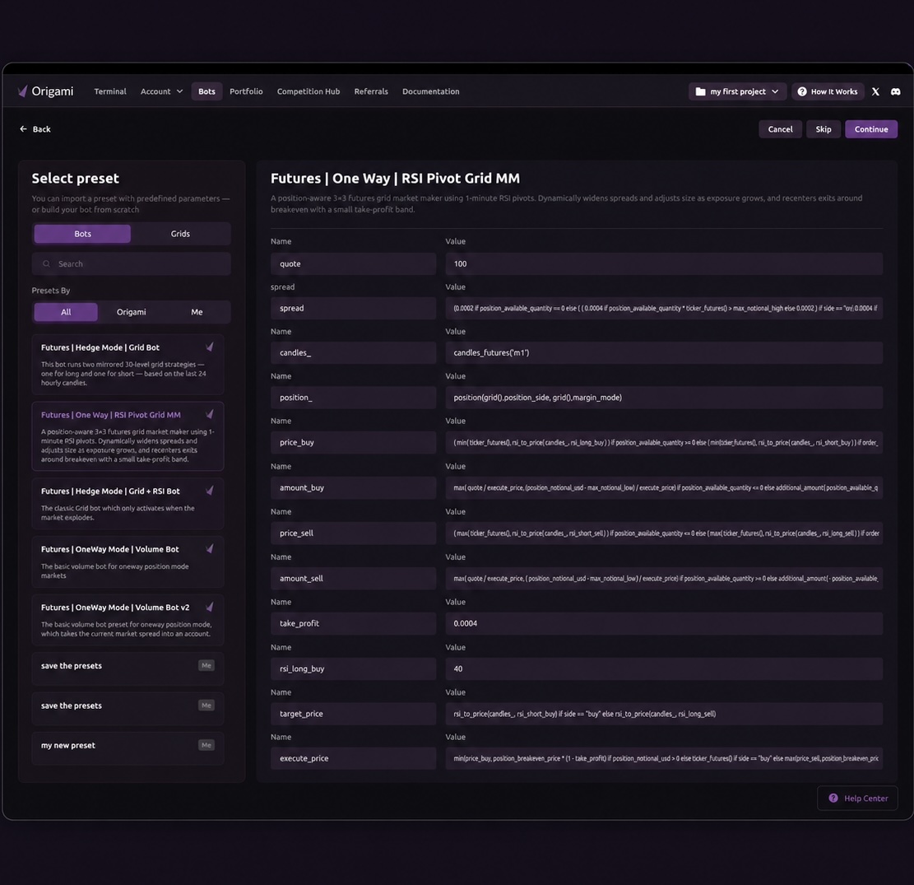Select Futures OneWay Mode Volume Bot v2 preset
Image resolution: width=914 pixels, height=885 pixels.
128,620
